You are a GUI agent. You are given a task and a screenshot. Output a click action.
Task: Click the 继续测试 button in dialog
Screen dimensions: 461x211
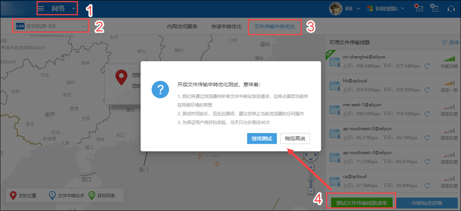tap(262, 138)
